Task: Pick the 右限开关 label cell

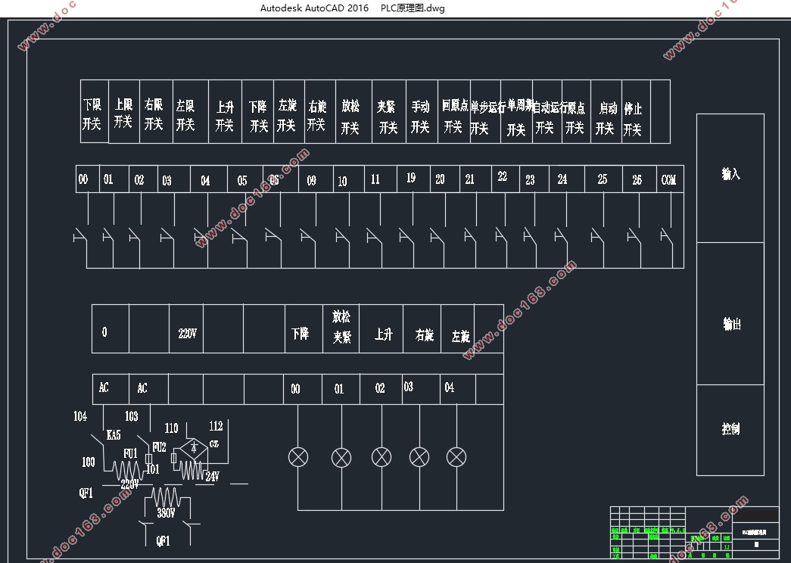Action: 157,111
